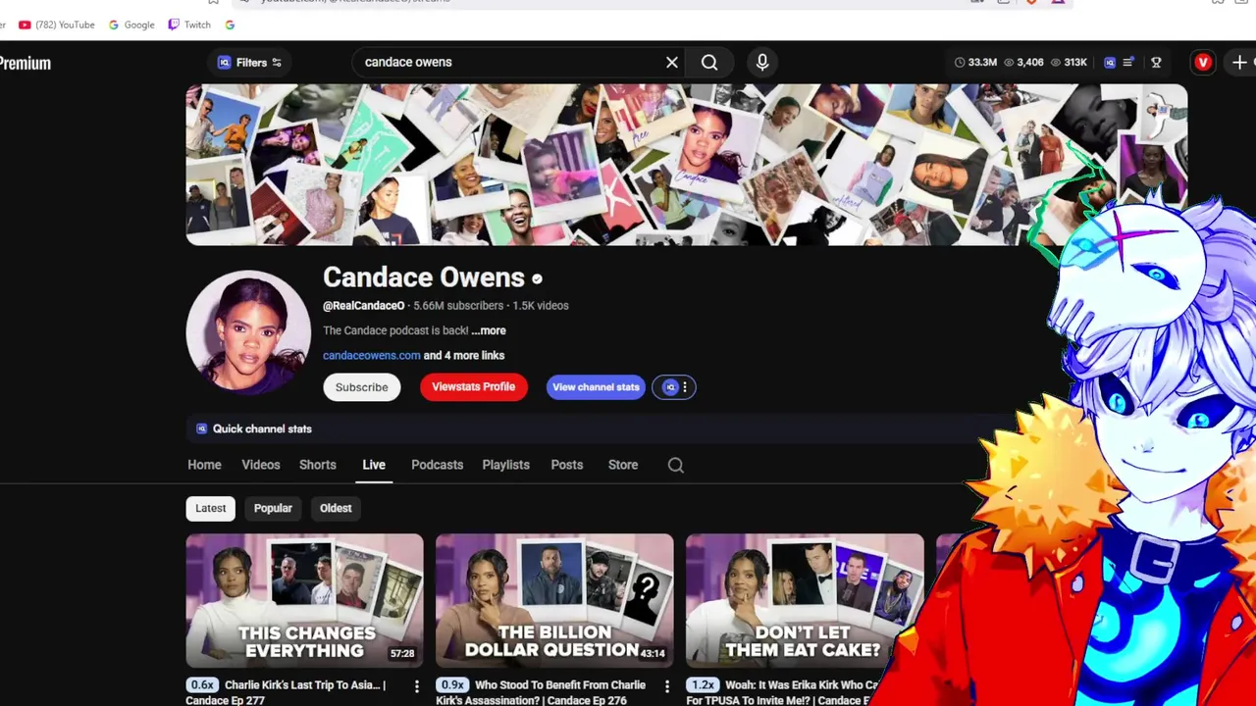Image resolution: width=1256 pixels, height=706 pixels.
Task: Click the 0.6x badge on Ep 277
Action: coord(202,685)
